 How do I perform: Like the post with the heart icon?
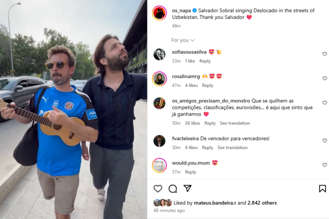158,189
